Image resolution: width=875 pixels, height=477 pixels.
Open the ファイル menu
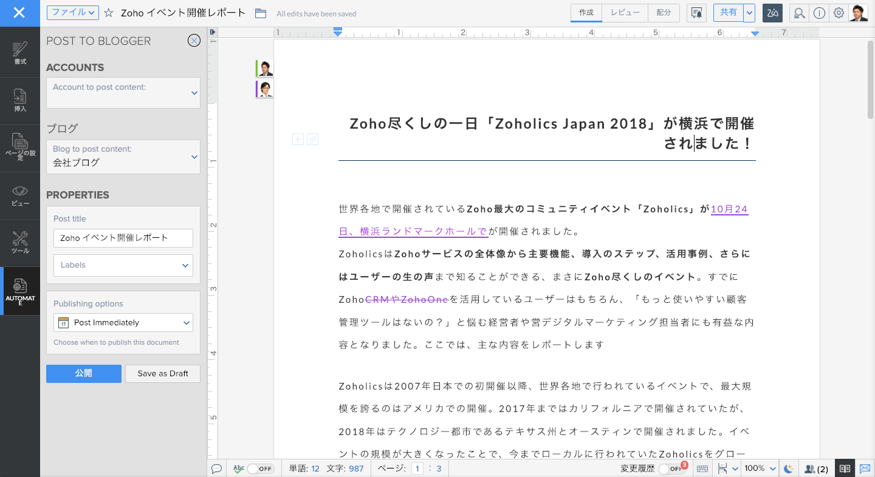tap(72, 13)
